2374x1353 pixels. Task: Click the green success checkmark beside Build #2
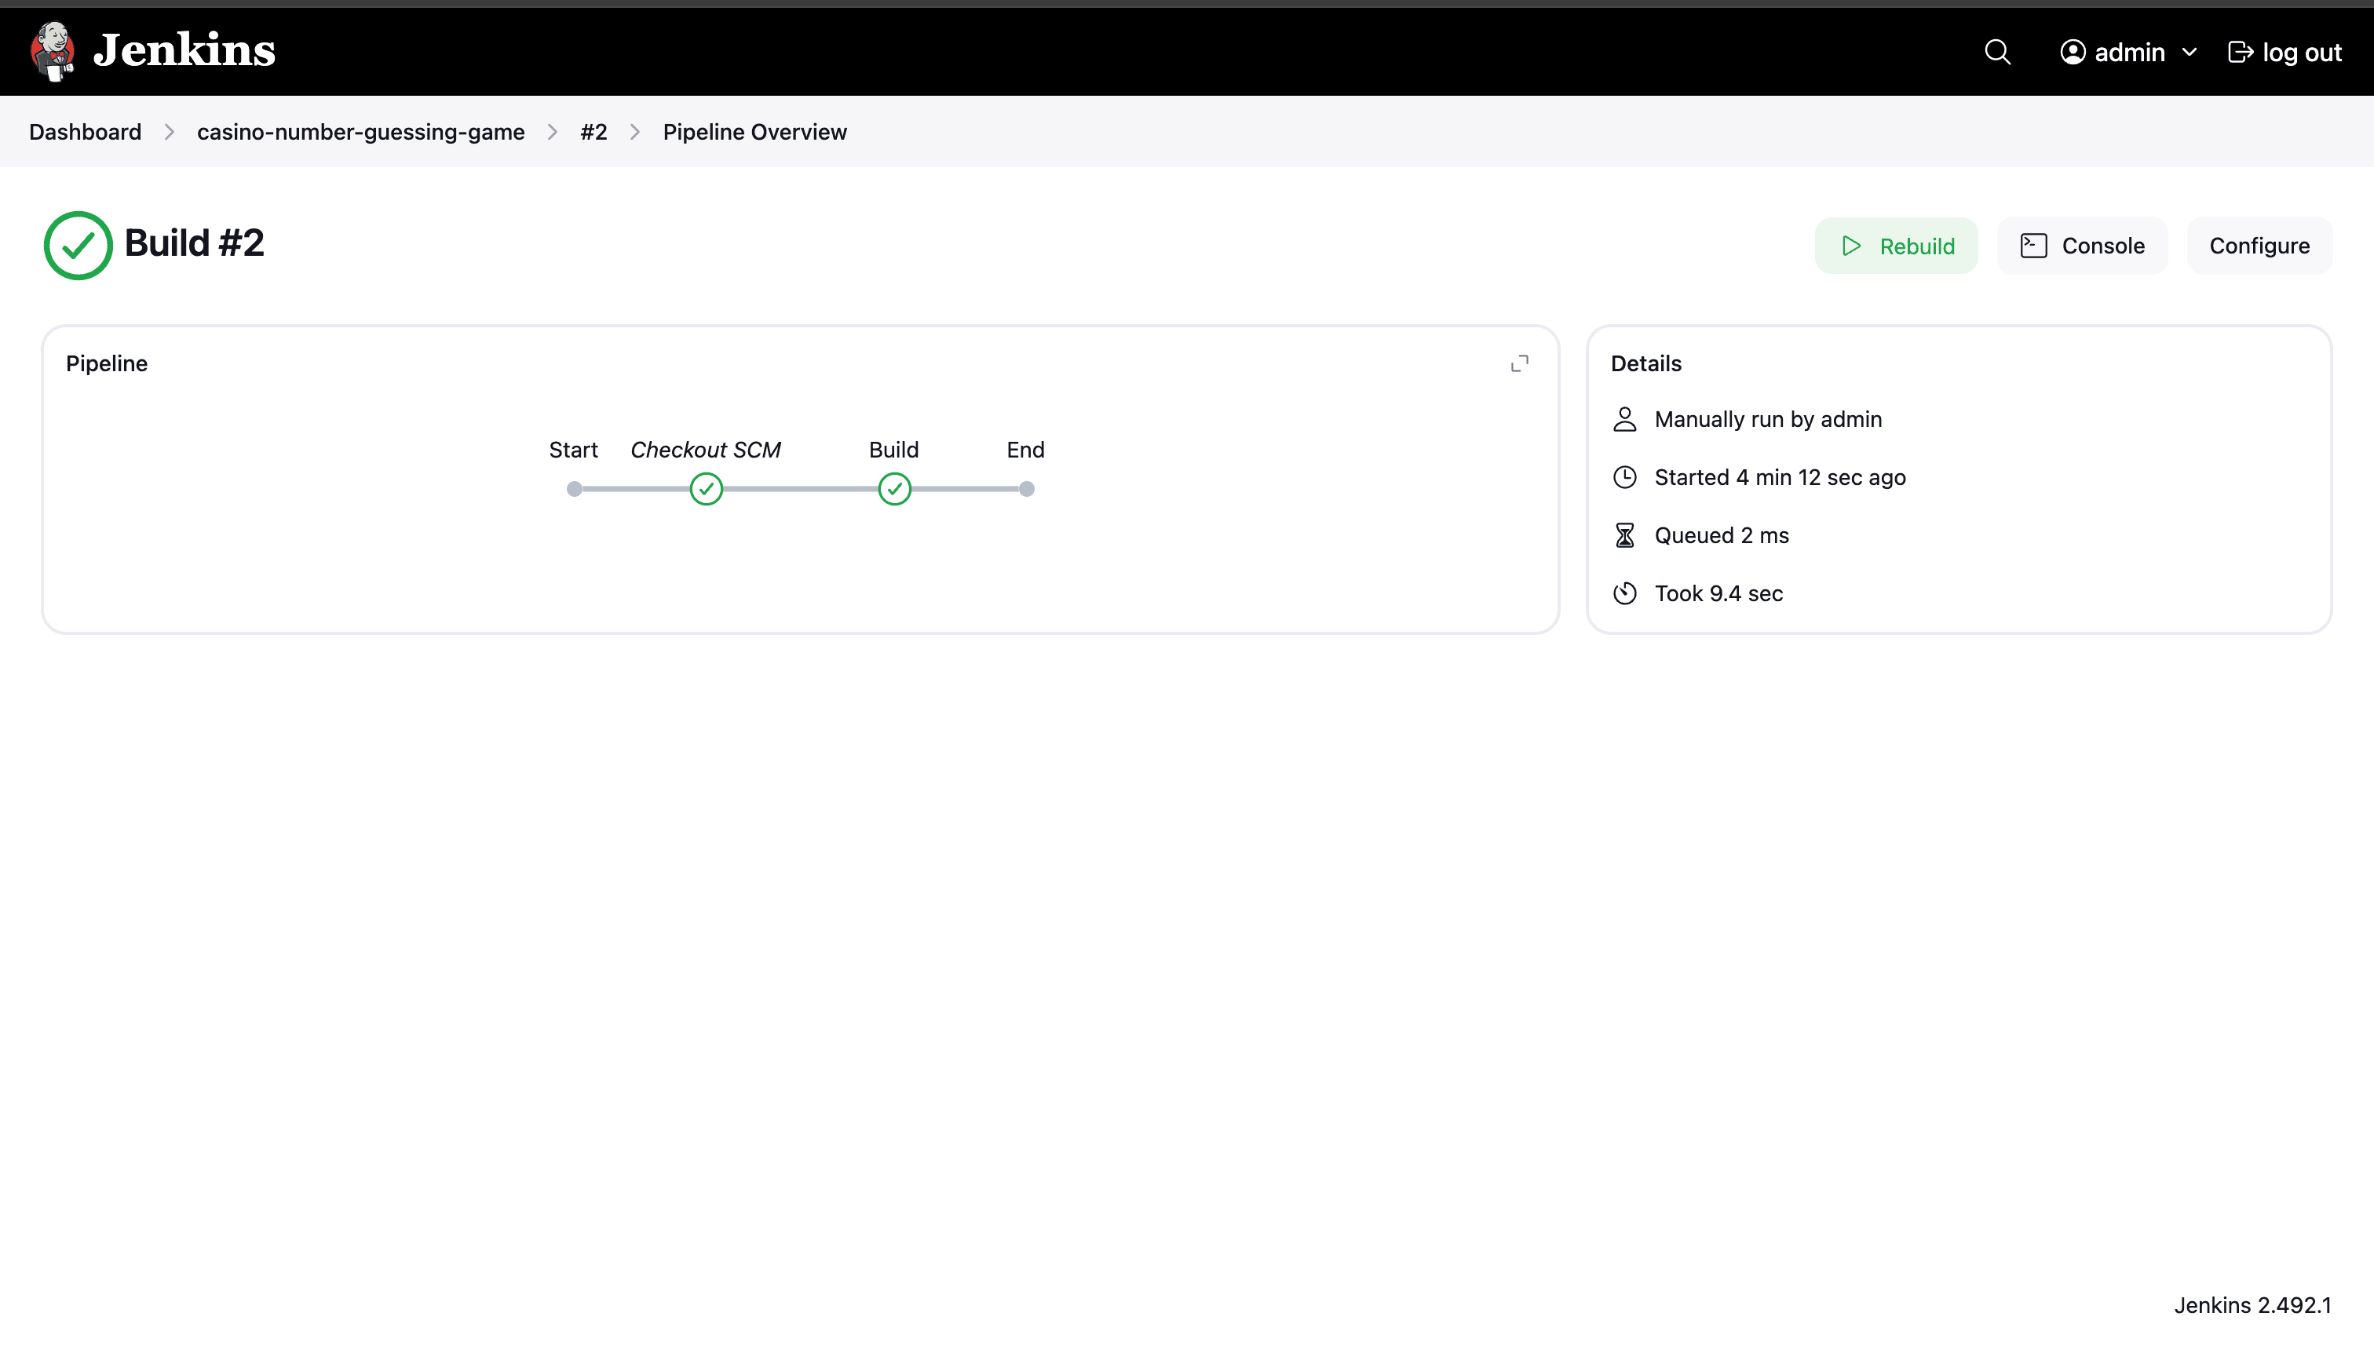pyautogui.click(x=78, y=244)
